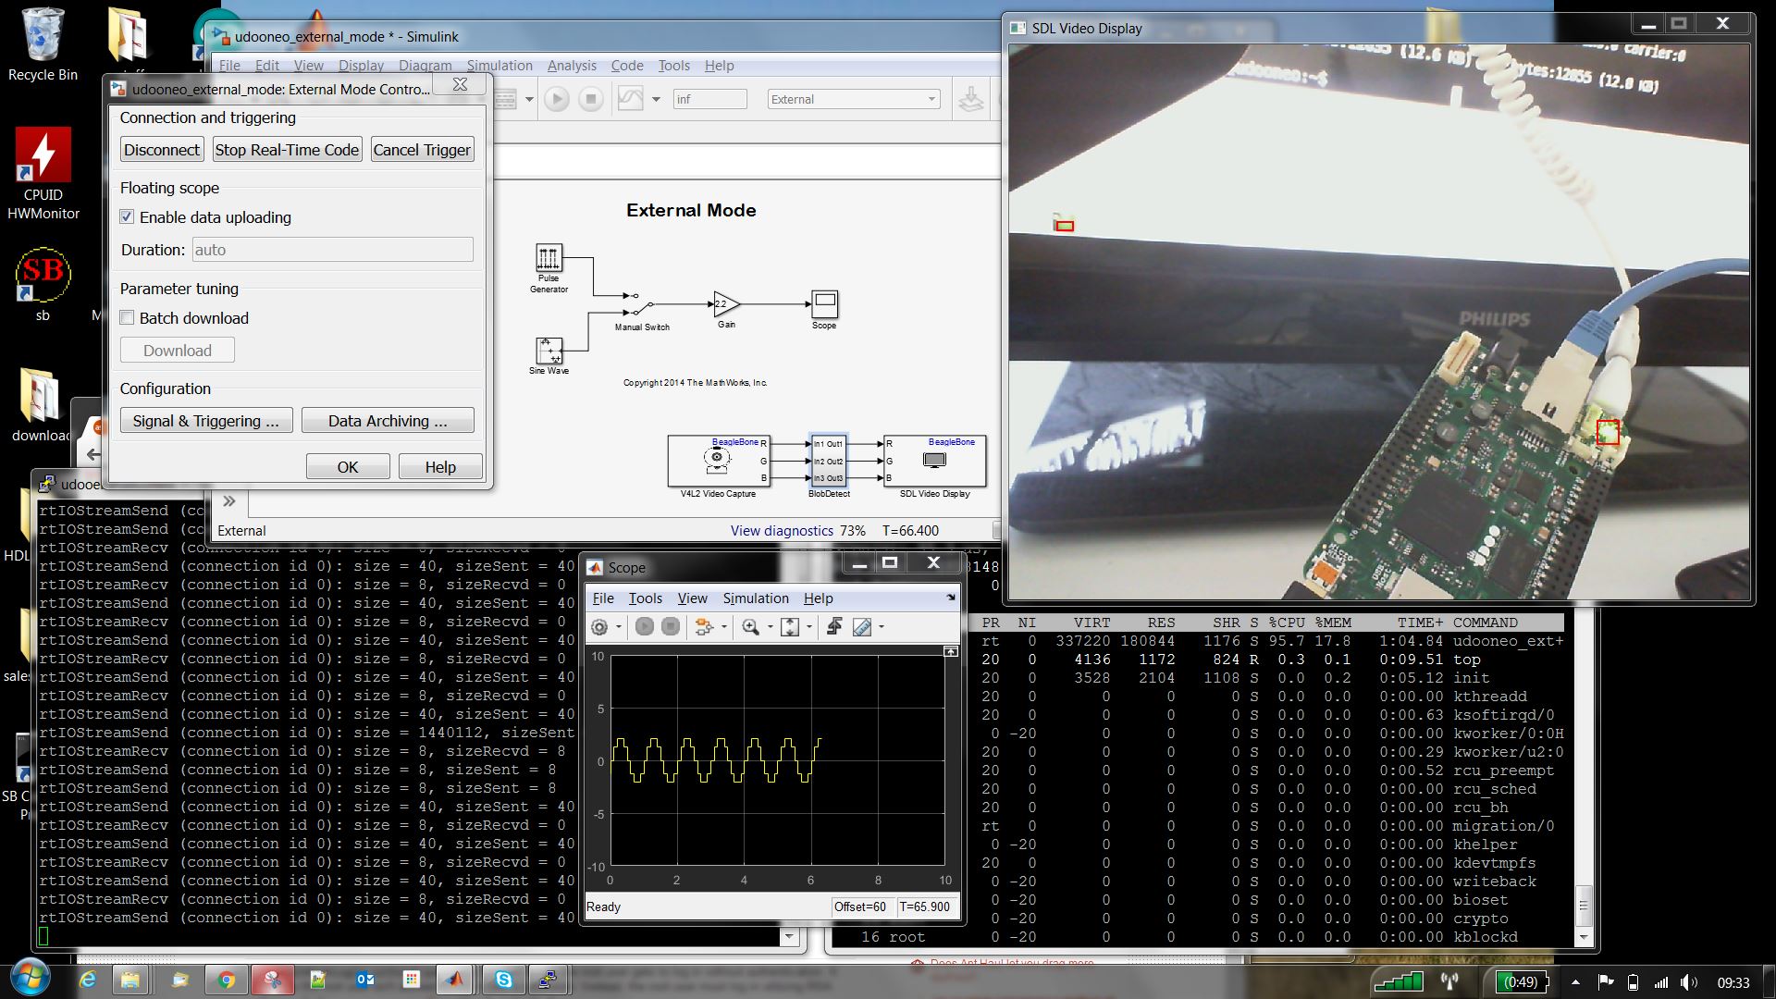Viewport: 1776px width, 999px height.
Task: Open Recycle Bin on desktop
Action: pyautogui.click(x=43, y=46)
